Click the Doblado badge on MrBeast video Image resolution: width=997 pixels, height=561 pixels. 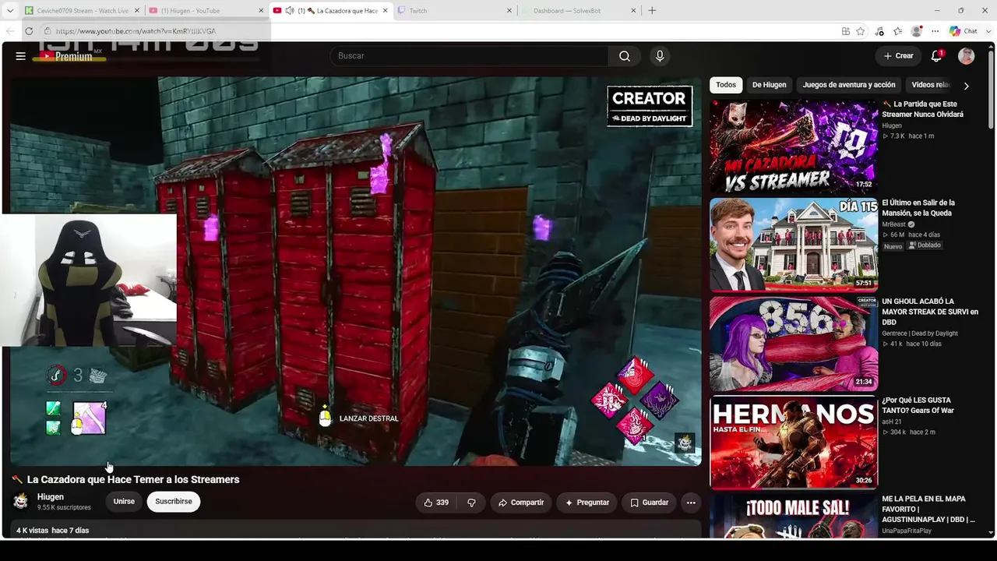point(925,245)
